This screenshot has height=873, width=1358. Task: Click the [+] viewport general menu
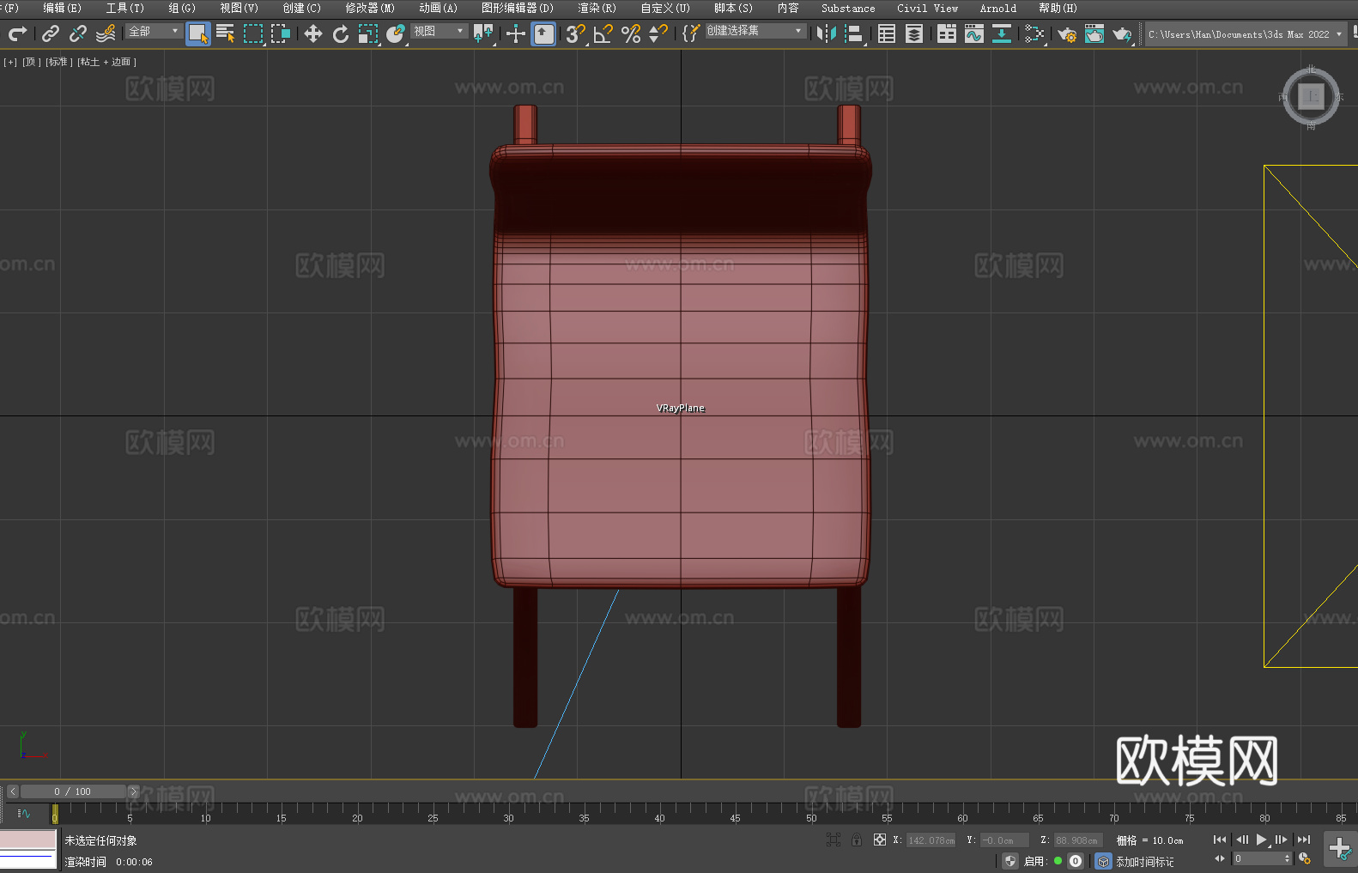pyautogui.click(x=10, y=62)
